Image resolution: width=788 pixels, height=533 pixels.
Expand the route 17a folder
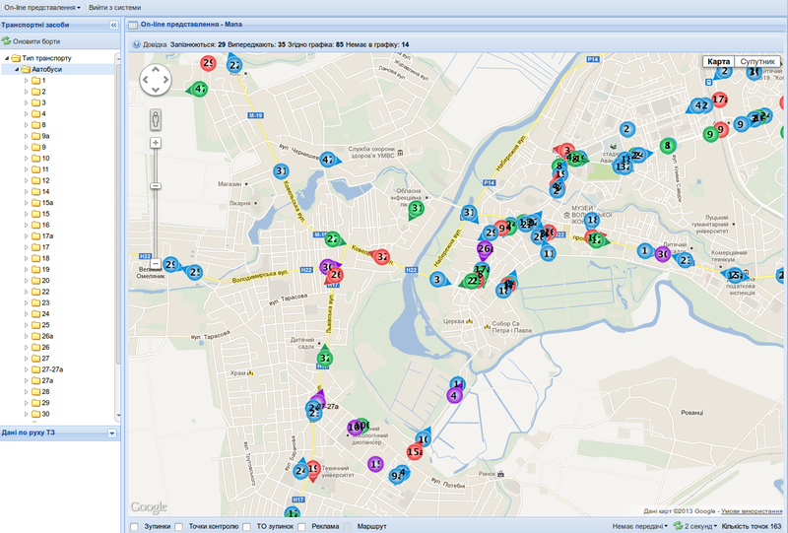tap(27, 235)
